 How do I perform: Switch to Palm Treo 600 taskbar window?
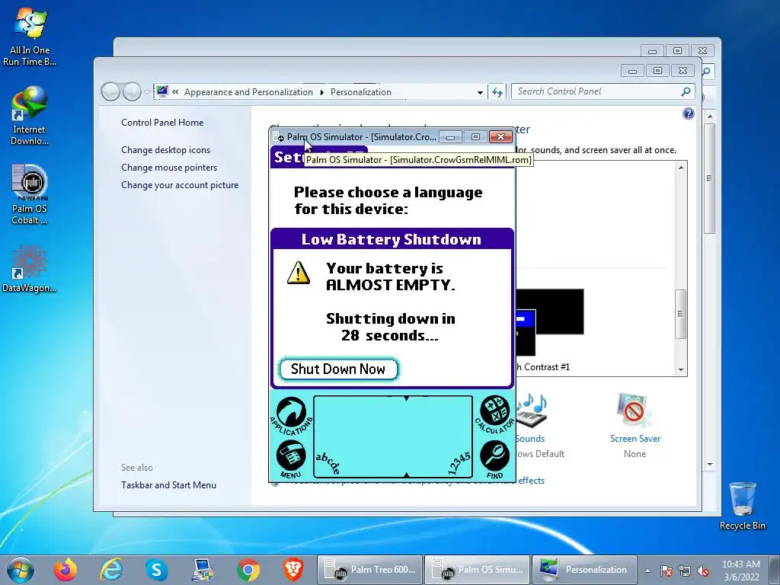(370, 570)
